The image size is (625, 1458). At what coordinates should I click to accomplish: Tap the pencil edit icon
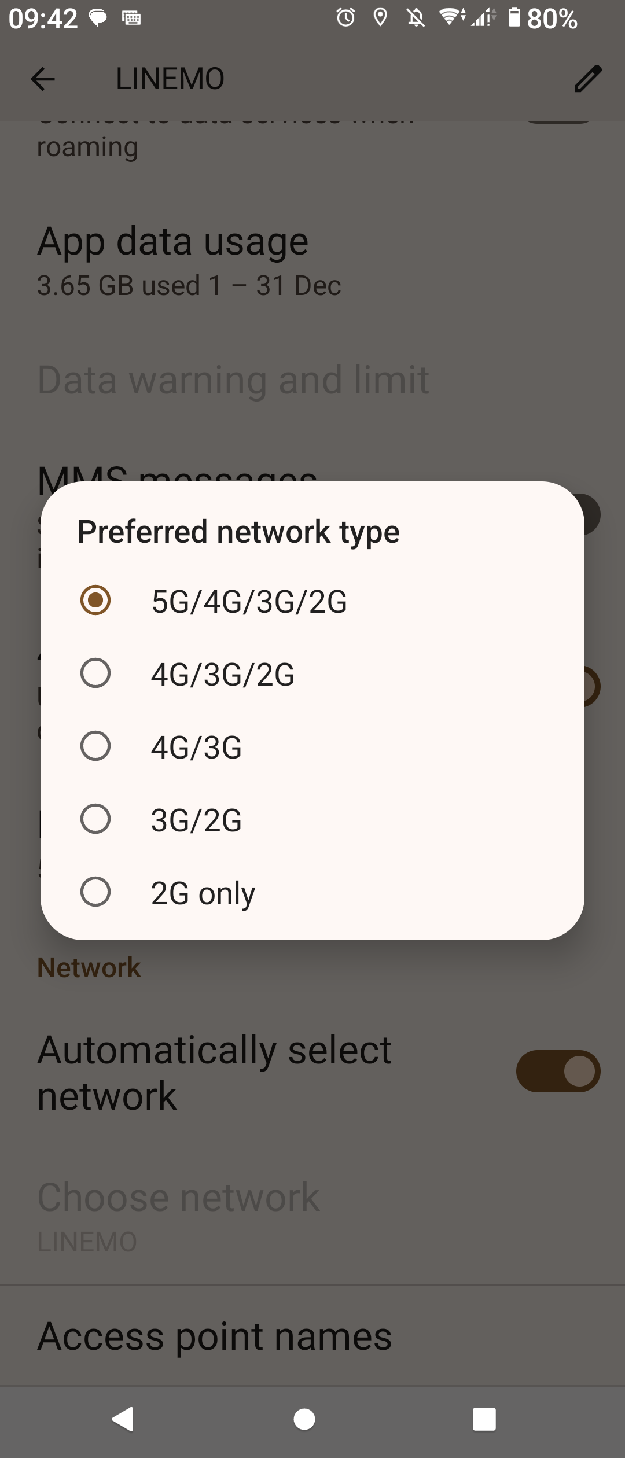point(587,79)
